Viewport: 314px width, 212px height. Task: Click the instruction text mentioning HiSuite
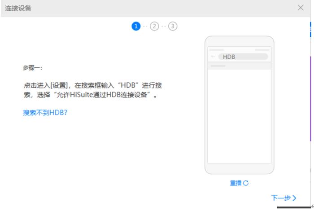93,90
